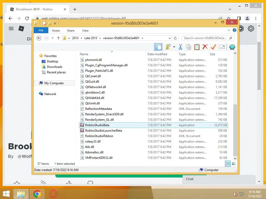Open the Share ribbon tab
This screenshot has height=199, width=266.
tap(71, 31)
